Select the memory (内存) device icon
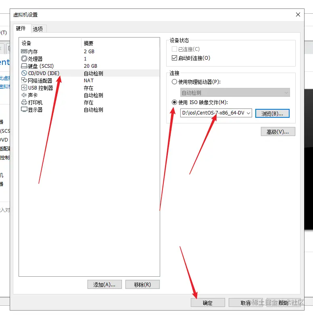The image size is (313, 315). click(x=24, y=52)
